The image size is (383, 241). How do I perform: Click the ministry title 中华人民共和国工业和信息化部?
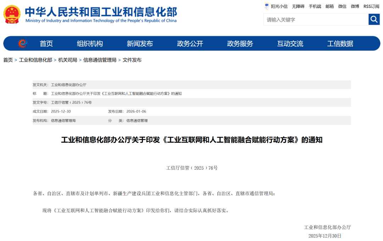[x=101, y=12]
